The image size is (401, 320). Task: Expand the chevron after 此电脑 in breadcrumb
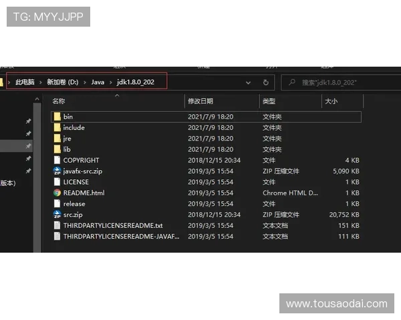40,82
